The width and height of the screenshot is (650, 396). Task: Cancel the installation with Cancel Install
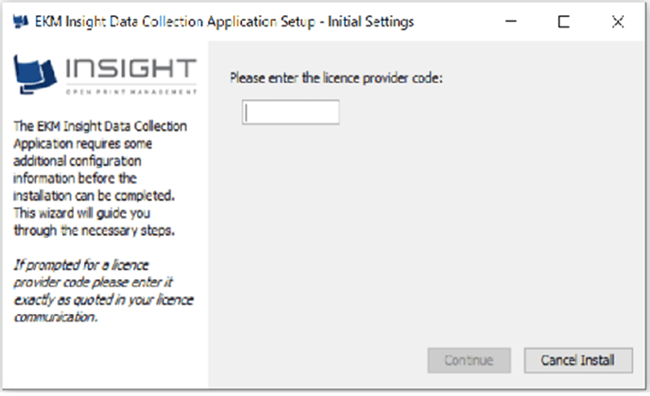578,360
